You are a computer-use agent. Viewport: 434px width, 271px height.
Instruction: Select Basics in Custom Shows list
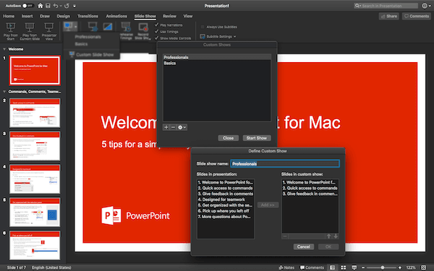[217, 63]
